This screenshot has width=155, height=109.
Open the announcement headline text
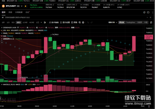[17, 18]
